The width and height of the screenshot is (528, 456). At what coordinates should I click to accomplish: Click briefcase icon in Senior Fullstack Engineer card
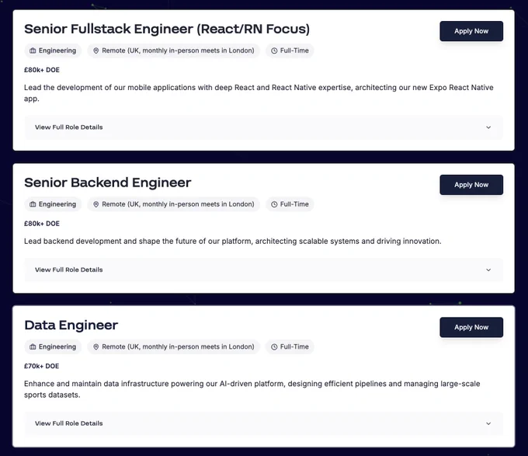33,50
